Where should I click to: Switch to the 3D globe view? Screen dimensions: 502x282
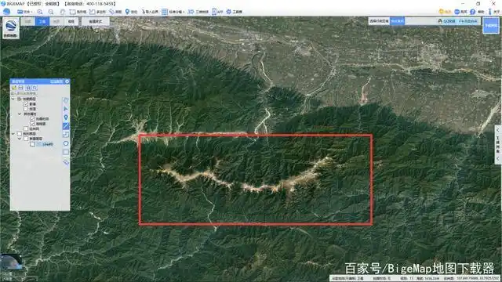click(198, 12)
